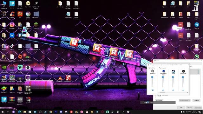This screenshot has height=114, width=203.
Task: Open taskbar search
Action: coord(8,112)
